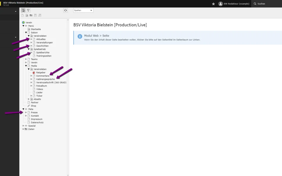Expand the Presse page node
This screenshot has width=282, height=176.
26,113
